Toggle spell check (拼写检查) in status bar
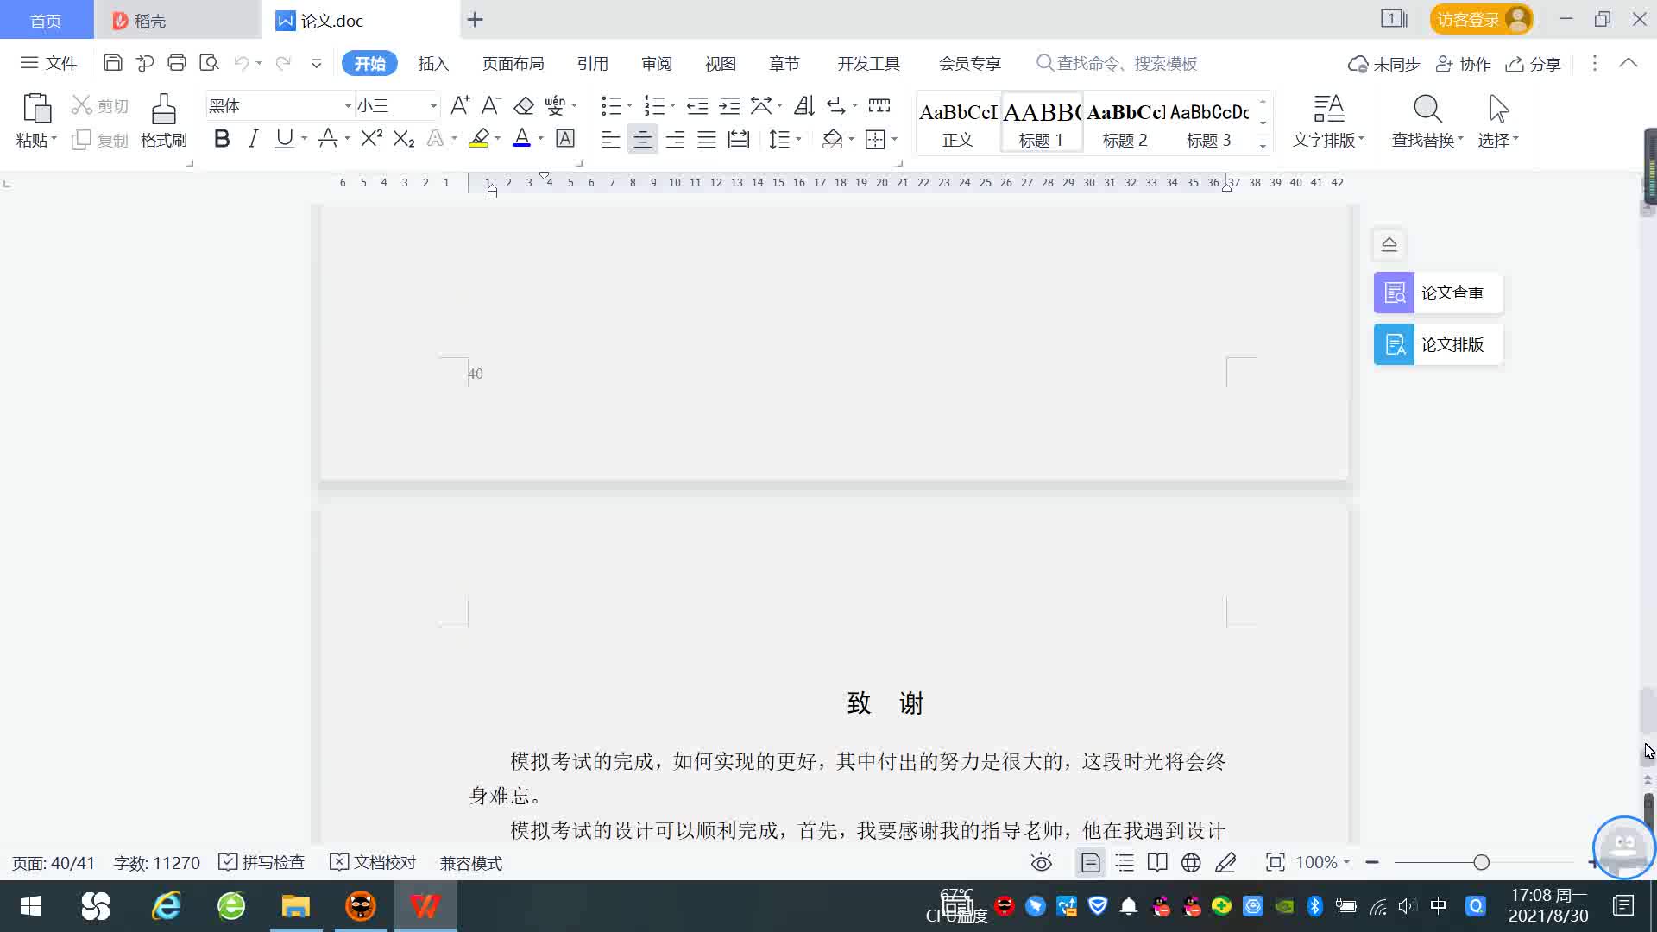The height and width of the screenshot is (932, 1657). 262,862
